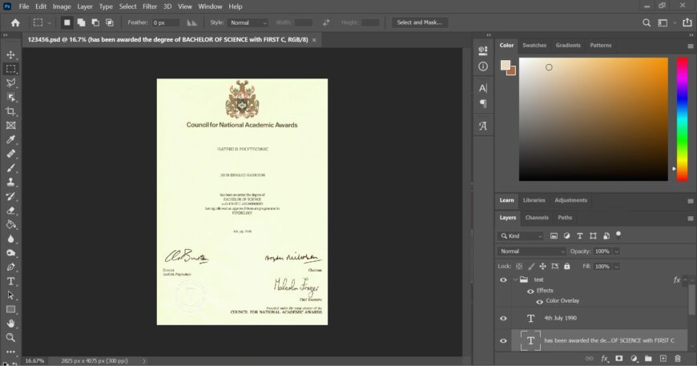The width and height of the screenshot is (697, 366).
Task: Select the Pen tool
Action: (10, 267)
